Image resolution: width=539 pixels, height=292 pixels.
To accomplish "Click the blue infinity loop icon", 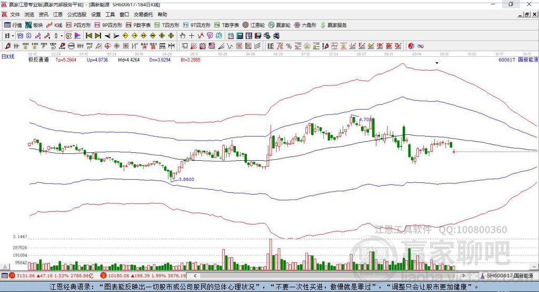I will 420,46.
